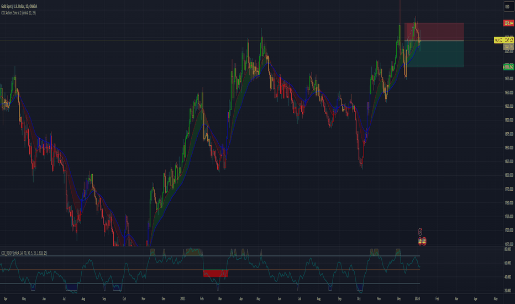This screenshot has width=515, height=304.
Task: Click the green take-profit price label
Action: coord(509,67)
